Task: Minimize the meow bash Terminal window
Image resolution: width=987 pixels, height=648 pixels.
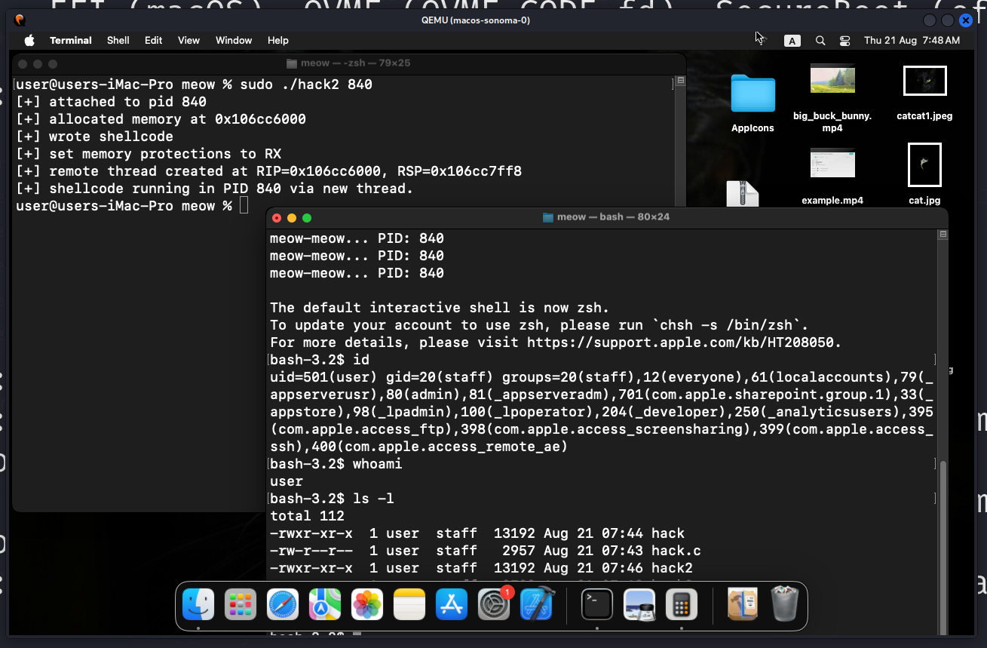Action: click(292, 218)
